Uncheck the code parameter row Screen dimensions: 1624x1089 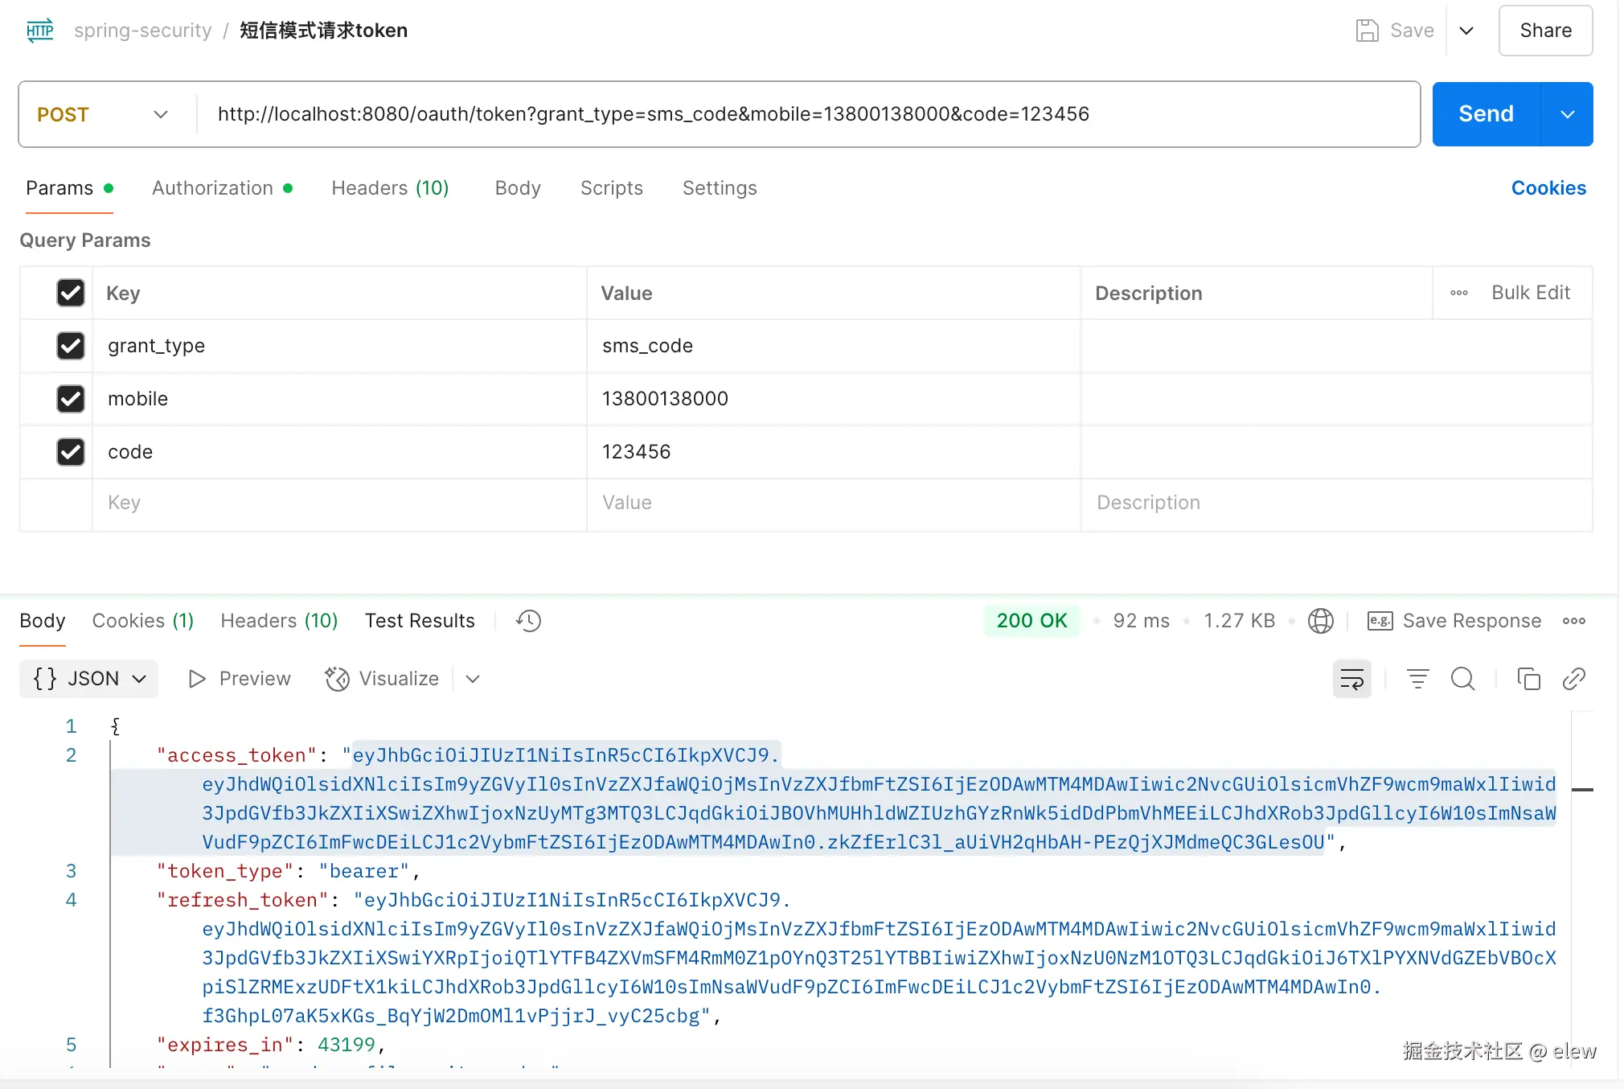71,452
